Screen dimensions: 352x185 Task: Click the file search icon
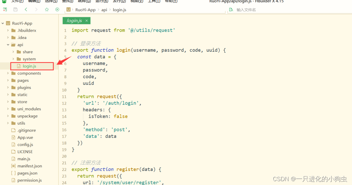tap(231, 10)
